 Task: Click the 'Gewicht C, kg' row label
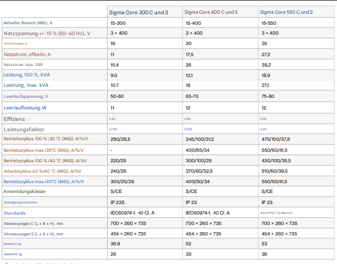point(12,244)
